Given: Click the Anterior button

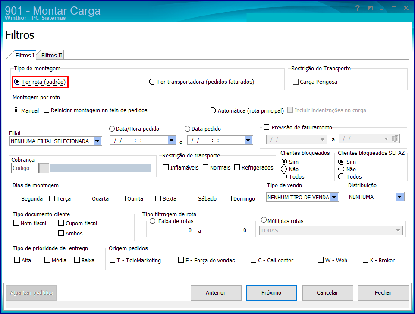Looking at the screenshot, I should (x=216, y=292).
